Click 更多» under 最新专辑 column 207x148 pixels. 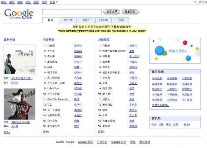click(7, 132)
